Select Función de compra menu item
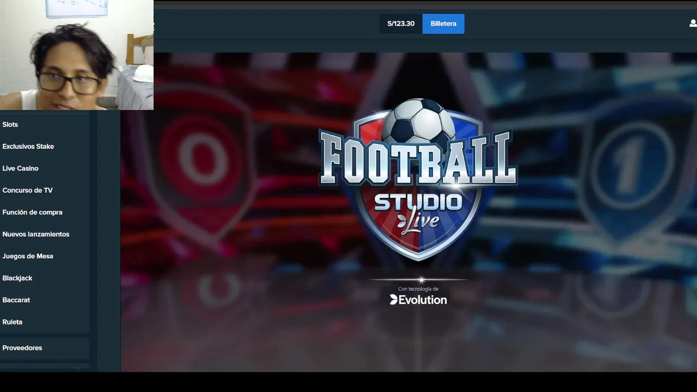 tap(32, 212)
